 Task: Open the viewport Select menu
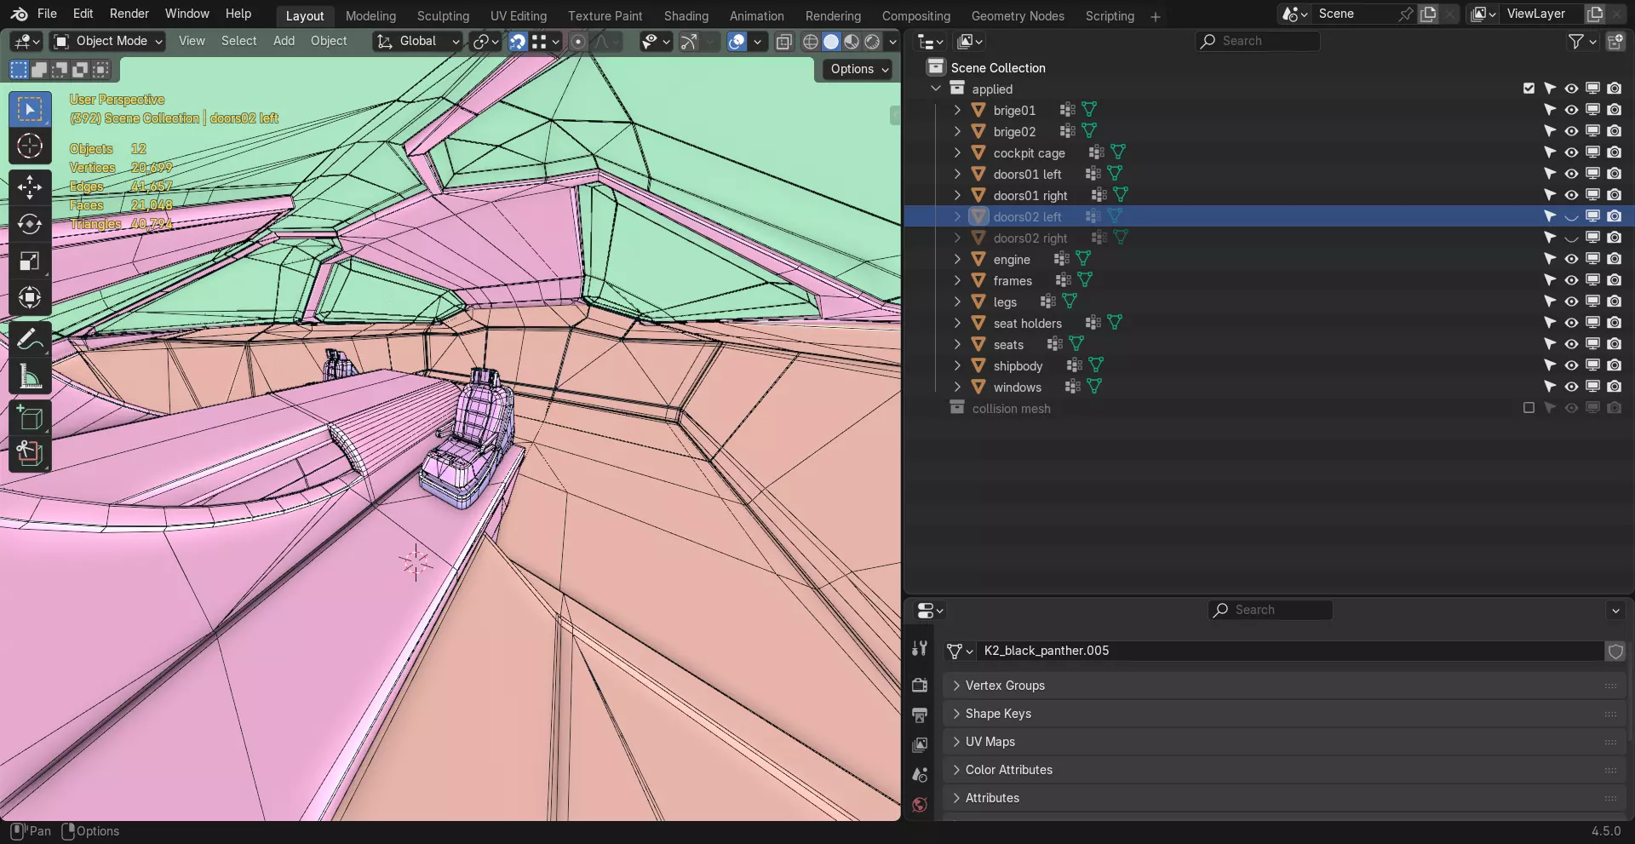click(238, 41)
